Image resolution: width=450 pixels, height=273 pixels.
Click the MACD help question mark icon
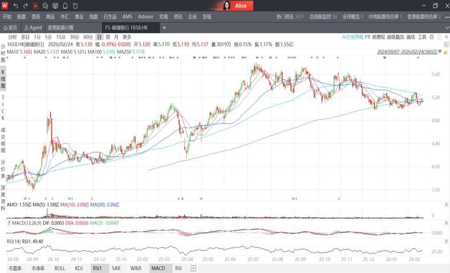point(9,223)
